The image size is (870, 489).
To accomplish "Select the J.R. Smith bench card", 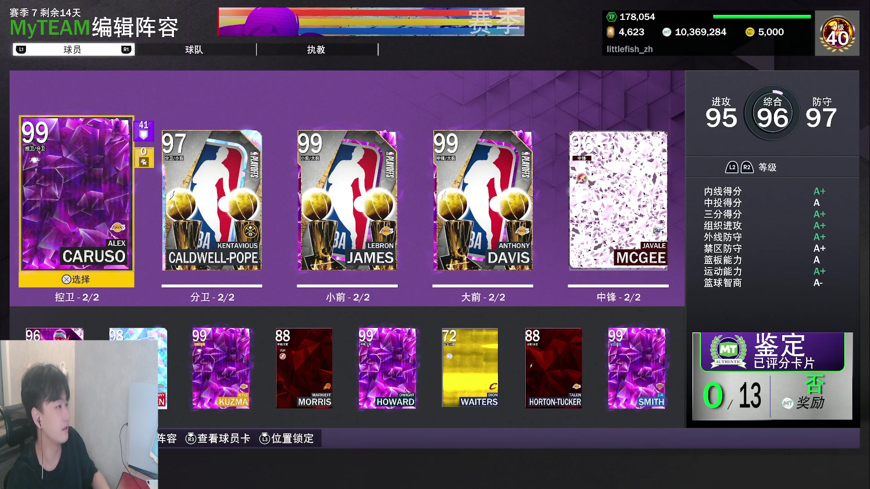I will click(x=637, y=368).
